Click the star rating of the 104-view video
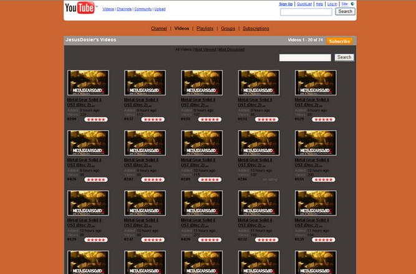 (324, 240)
